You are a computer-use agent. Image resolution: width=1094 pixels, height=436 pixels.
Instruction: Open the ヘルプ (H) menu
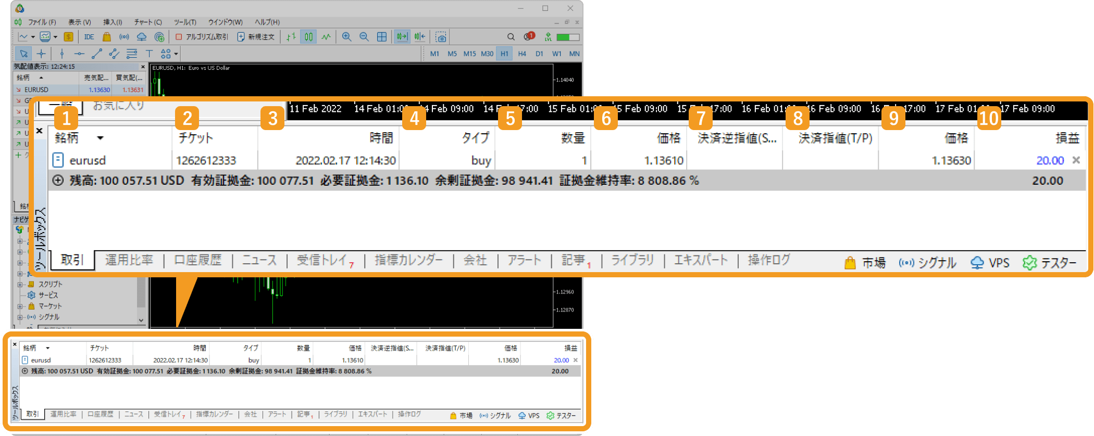tap(267, 22)
